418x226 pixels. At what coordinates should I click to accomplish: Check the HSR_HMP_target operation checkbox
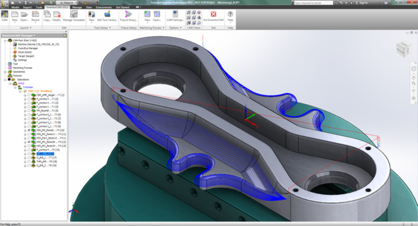[x=29, y=95]
